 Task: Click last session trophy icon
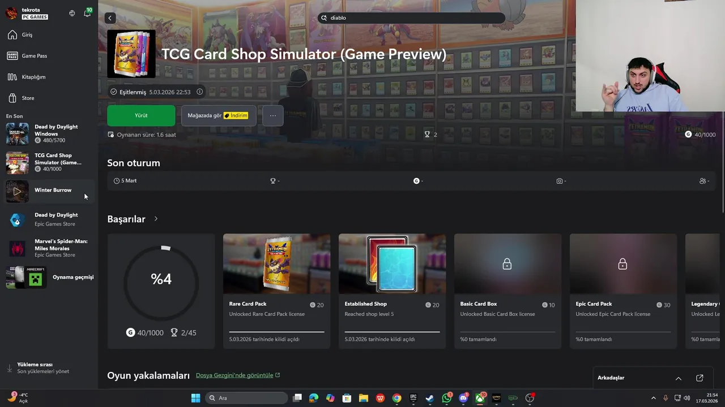[x=273, y=181]
